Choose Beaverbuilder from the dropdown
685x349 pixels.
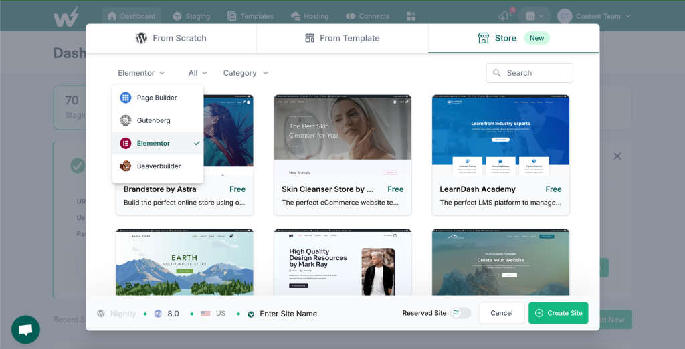pos(158,166)
